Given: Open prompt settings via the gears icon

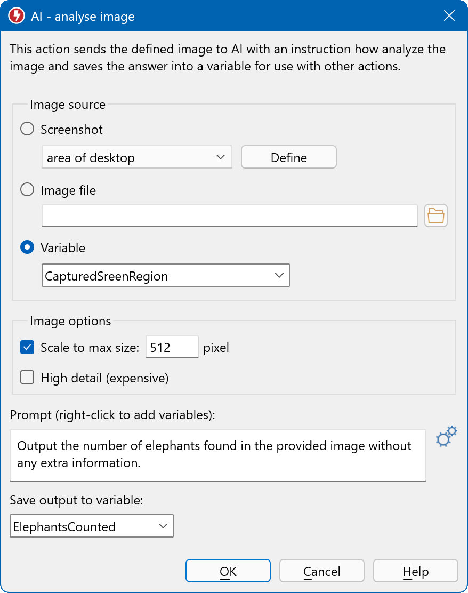Looking at the screenshot, I should coord(446,436).
